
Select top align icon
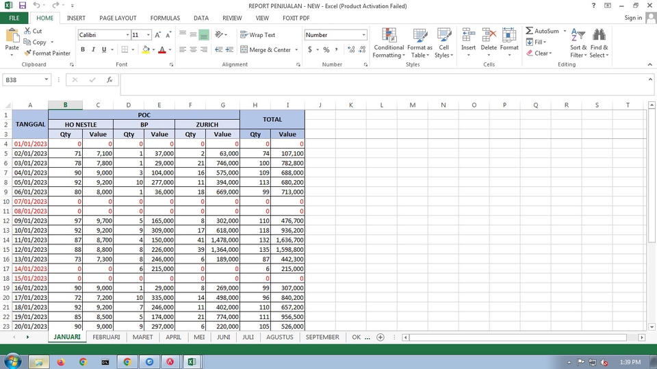(183, 34)
